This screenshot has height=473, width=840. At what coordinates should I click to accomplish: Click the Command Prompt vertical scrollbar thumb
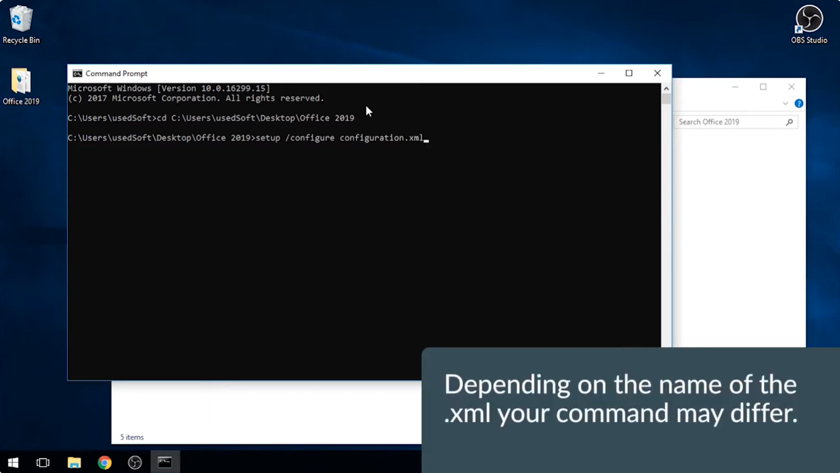pos(666,99)
